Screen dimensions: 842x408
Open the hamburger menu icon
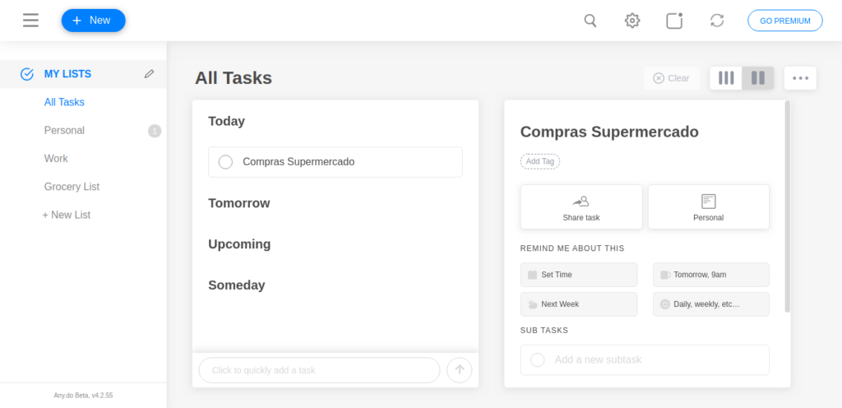pyautogui.click(x=30, y=21)
